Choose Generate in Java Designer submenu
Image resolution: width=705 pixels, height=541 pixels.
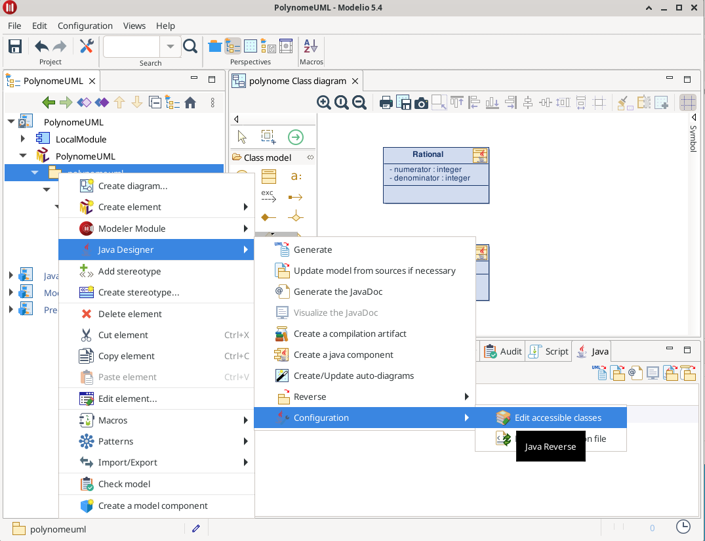pos(365,249)
